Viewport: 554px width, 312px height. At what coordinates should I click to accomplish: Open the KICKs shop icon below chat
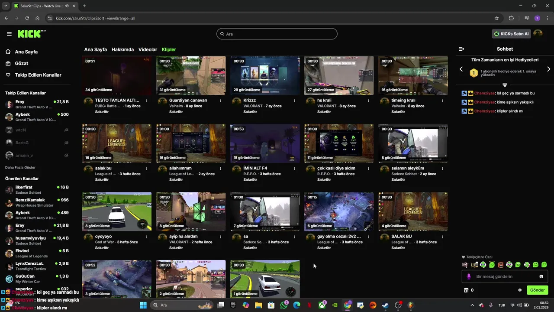(466, 290)
